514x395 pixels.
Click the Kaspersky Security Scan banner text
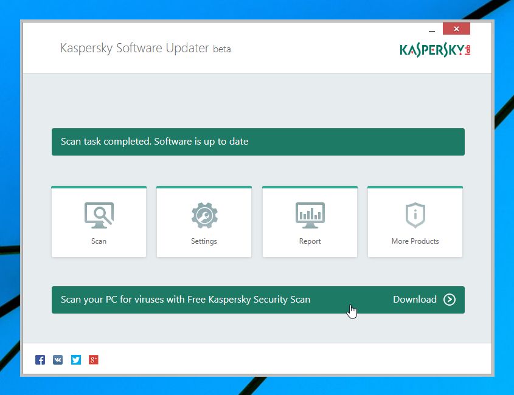[x=186, y=300]
